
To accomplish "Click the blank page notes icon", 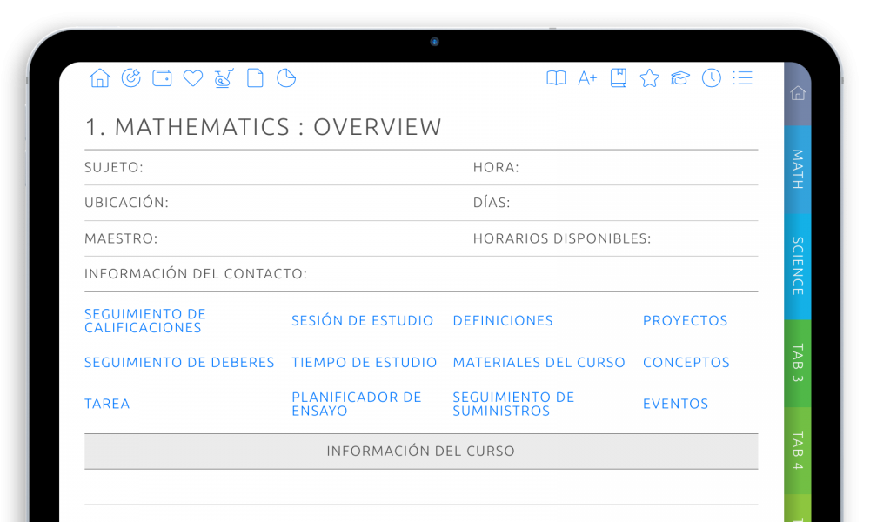I will click(x=255, y=78).
